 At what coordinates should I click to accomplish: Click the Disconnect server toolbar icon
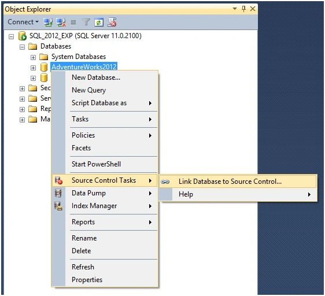point(61,22)
